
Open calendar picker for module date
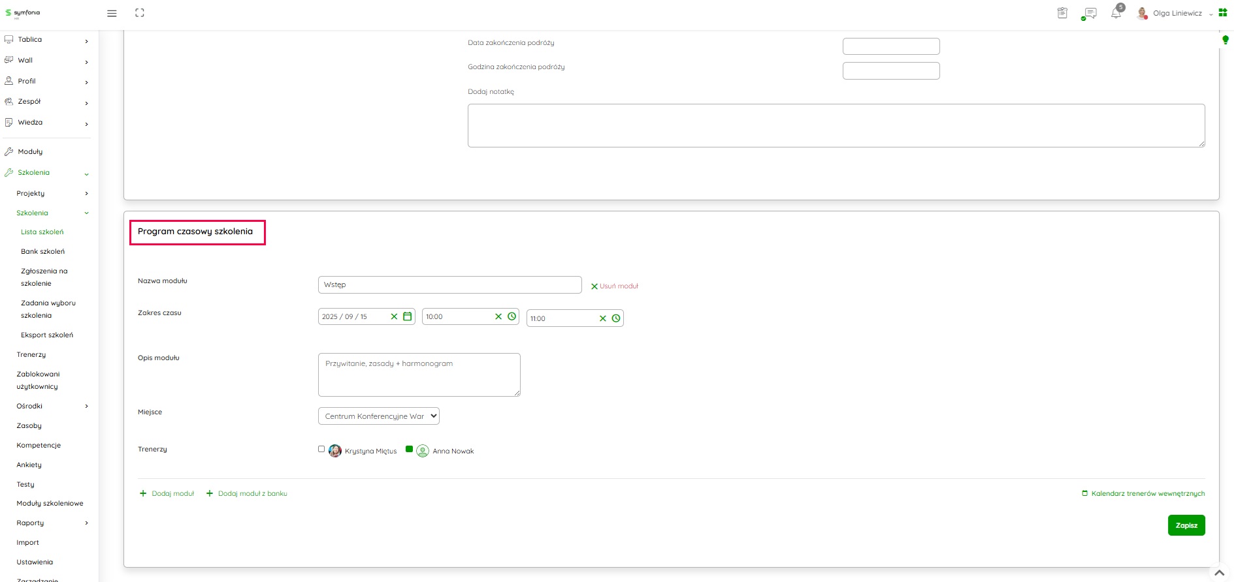408,316
